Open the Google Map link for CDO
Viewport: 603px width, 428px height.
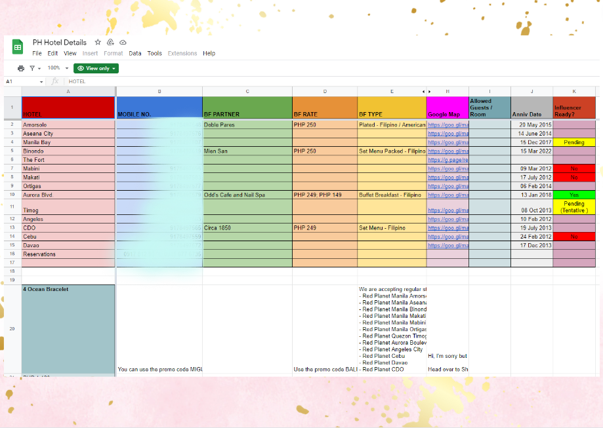tap(448, 228)
